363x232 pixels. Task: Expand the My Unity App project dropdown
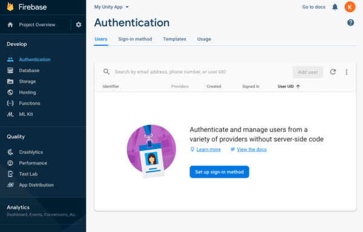pos(111,7)
